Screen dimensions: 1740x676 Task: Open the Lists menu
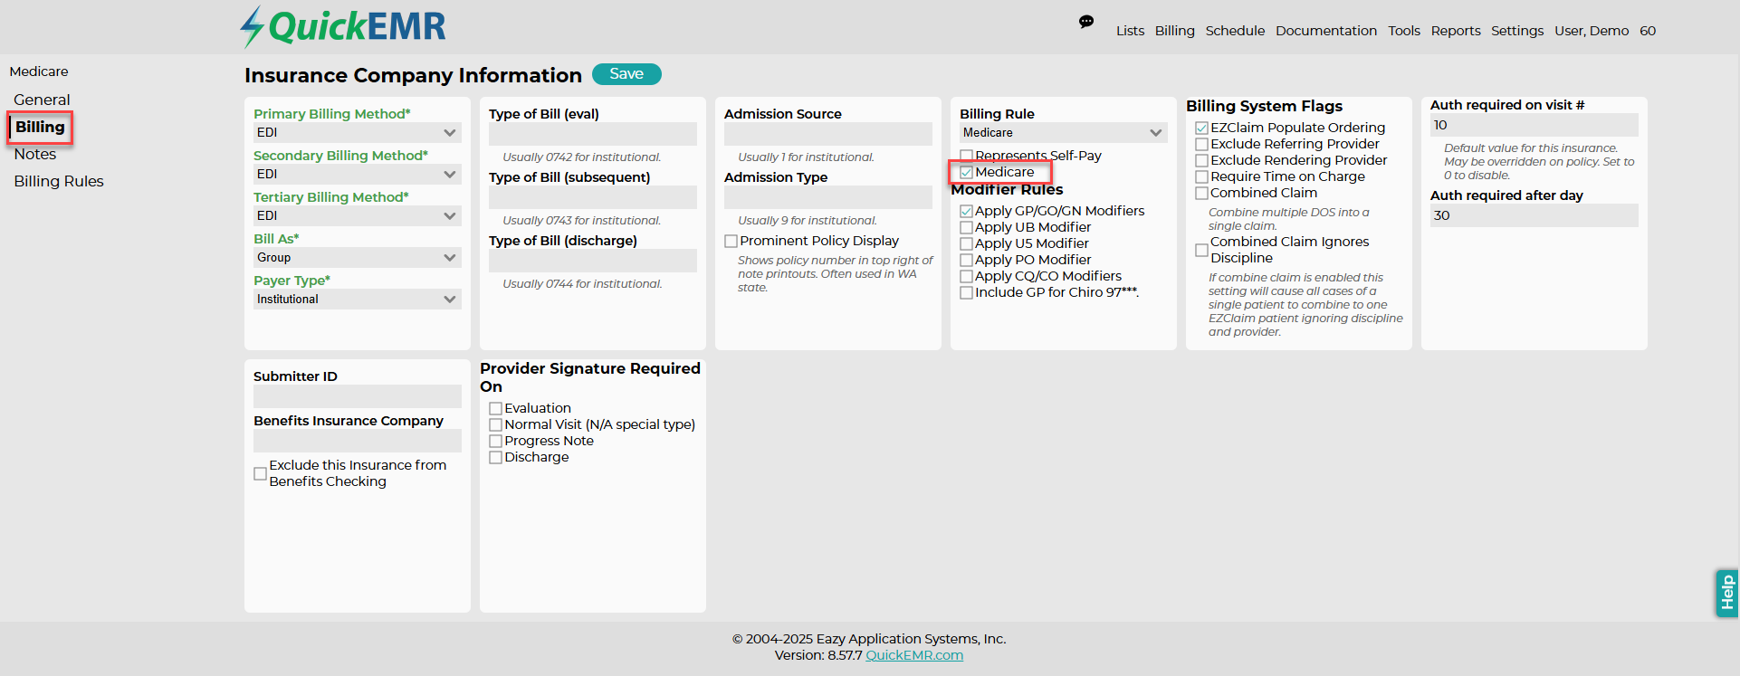1130,31
